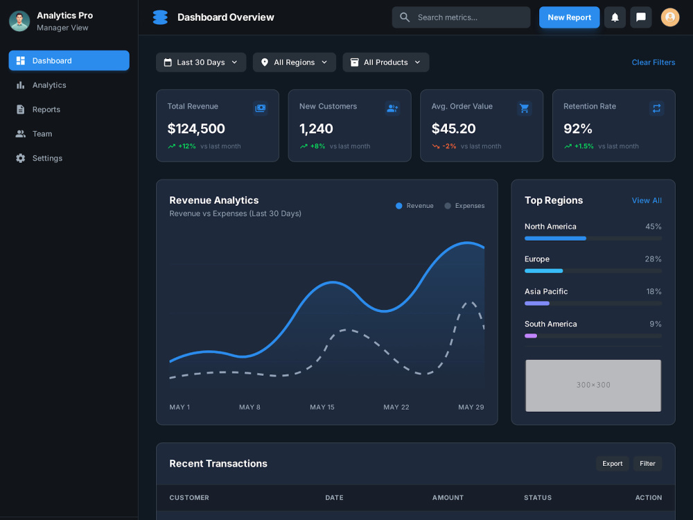Click the upward trend arrow beside +12%
The width and height of the screenshot is (693, 520).
tap(171, 146)
